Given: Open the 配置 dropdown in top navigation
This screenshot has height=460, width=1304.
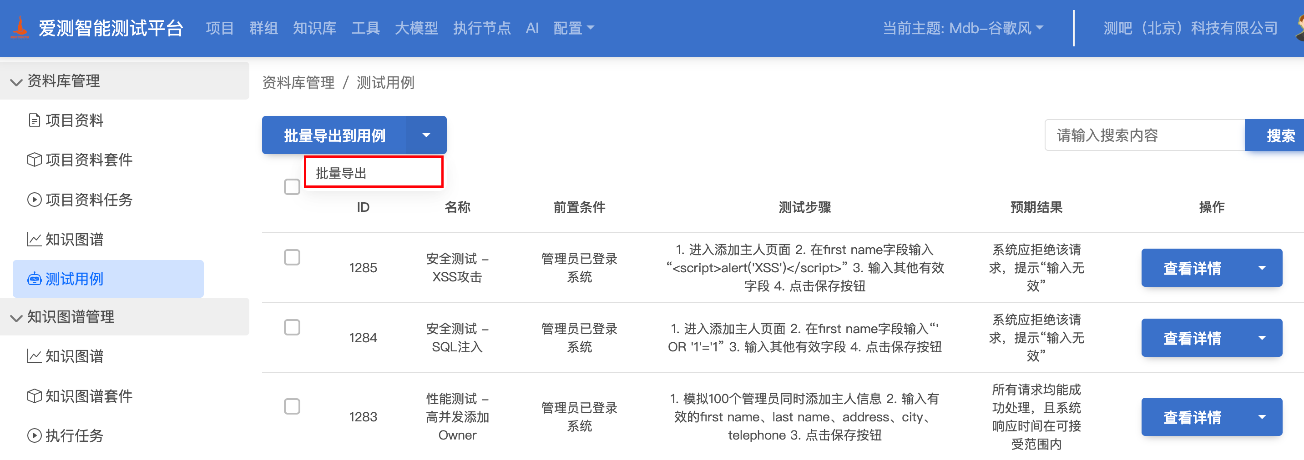Looking at the screenshot, I should click(574, 28).
